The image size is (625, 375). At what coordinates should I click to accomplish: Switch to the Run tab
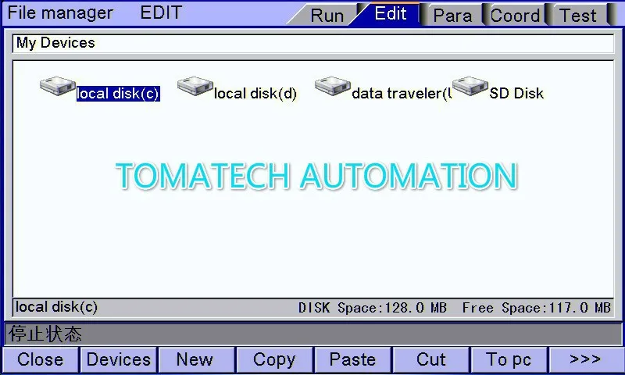pyautogui.click(x=327, y=16)
